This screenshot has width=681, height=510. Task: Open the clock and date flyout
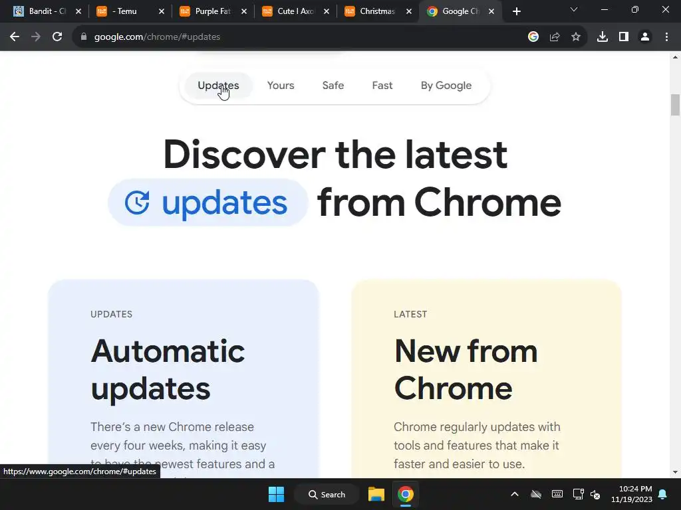pos(632,494)
